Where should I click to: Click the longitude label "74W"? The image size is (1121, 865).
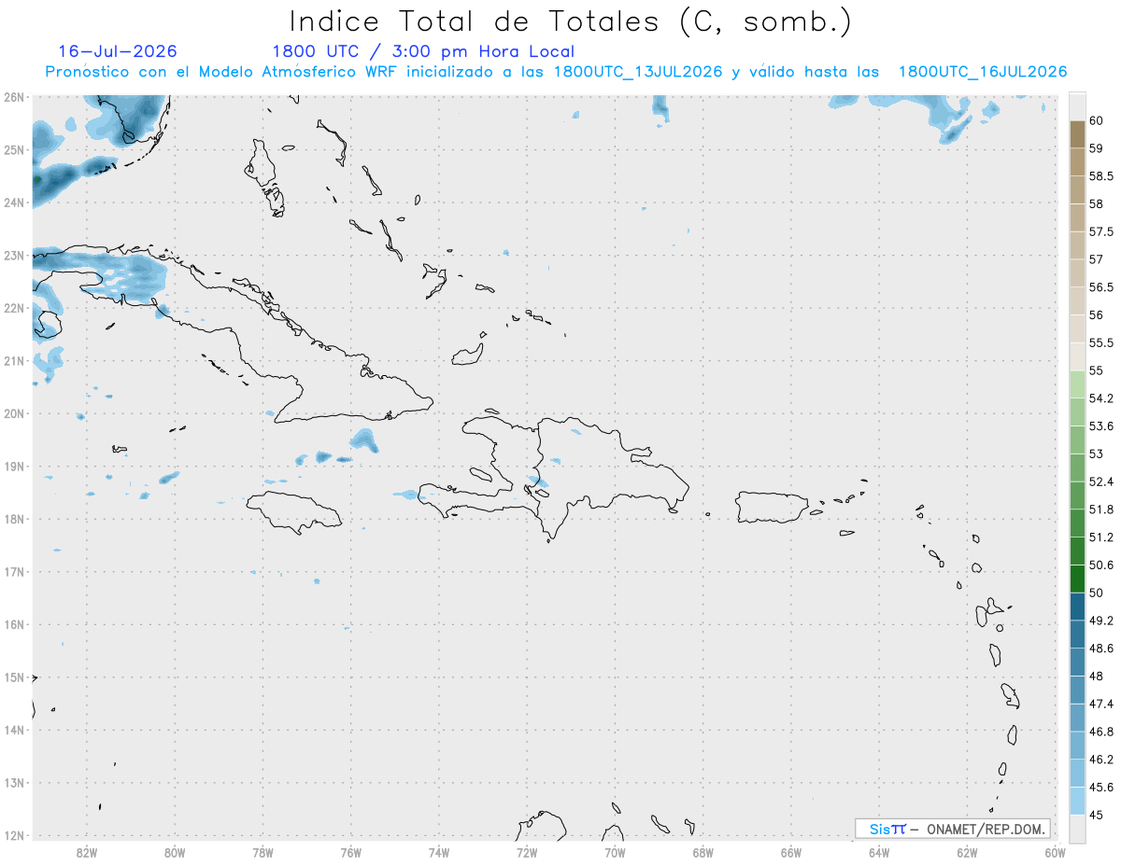click(x=438, y=853)
